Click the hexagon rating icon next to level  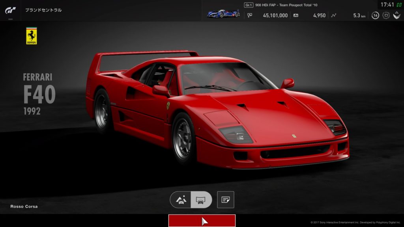386,15
